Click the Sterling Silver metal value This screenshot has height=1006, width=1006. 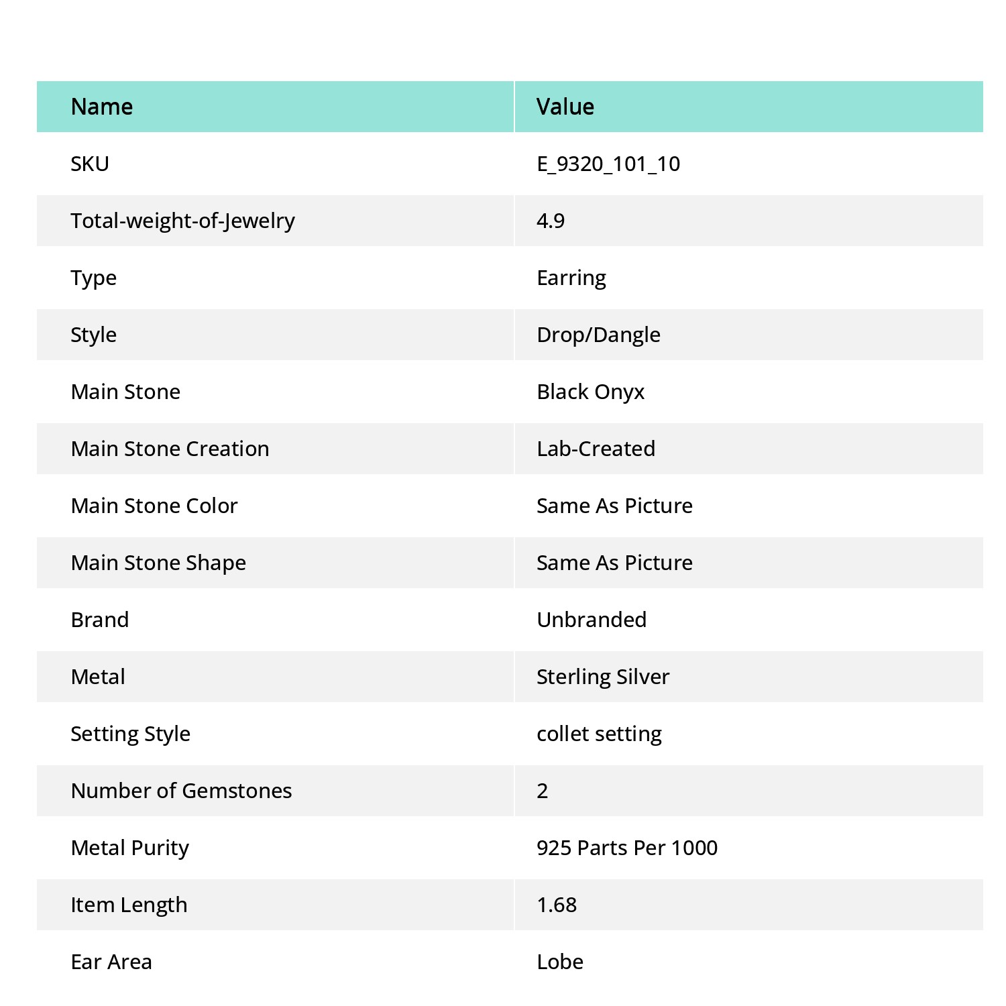[603, 677]
